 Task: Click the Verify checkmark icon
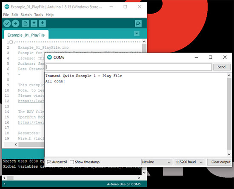click(7, 23)
